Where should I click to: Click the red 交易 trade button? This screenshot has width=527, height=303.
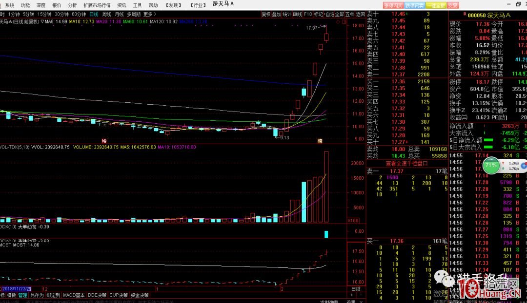click(453, 5)
